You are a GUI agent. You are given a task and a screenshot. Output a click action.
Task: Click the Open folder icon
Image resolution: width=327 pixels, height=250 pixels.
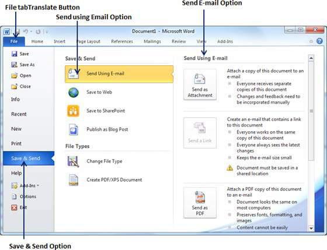(x=14, y=76)
